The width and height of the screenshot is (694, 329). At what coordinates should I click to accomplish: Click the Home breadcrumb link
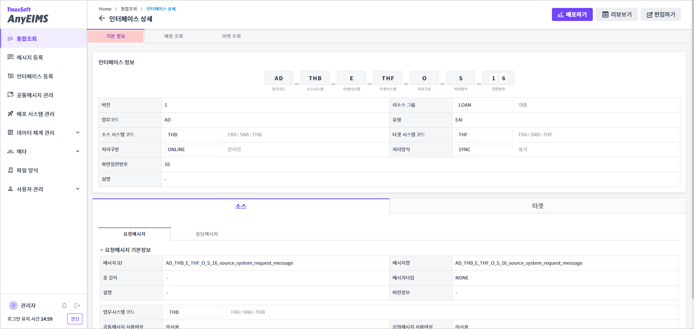point(105,9)
